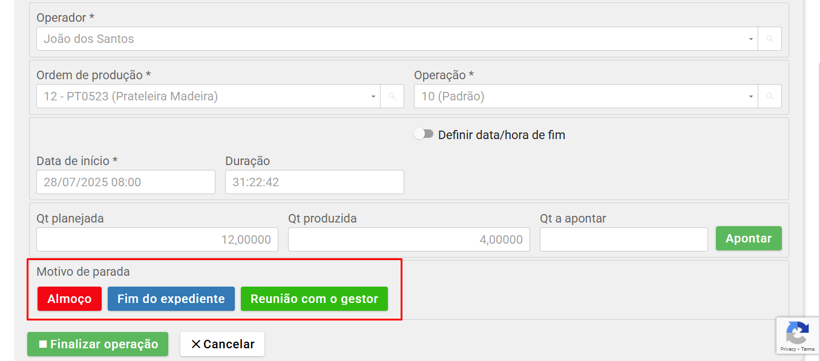Viewport: 820px width, 361px height.
Task: Select the Almoço stop reason
Action: (70, 299)
